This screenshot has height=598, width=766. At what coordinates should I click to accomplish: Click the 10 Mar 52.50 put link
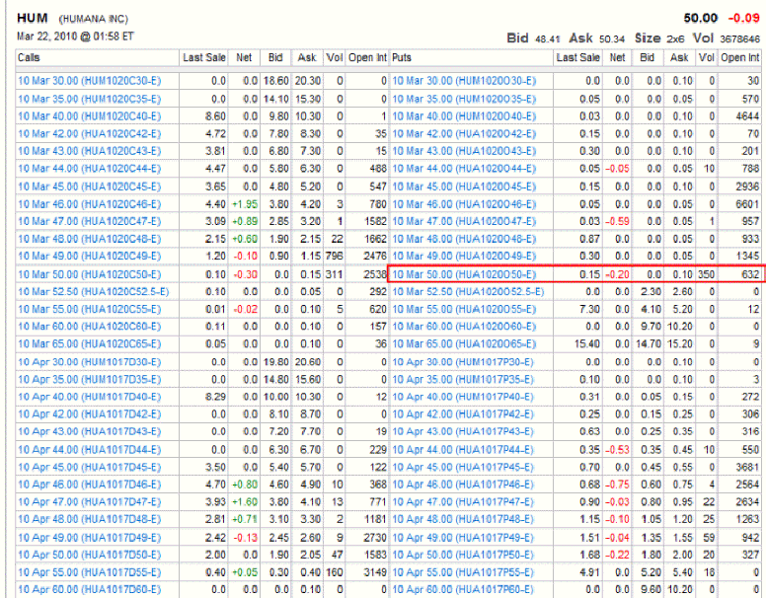pos(468,292)
